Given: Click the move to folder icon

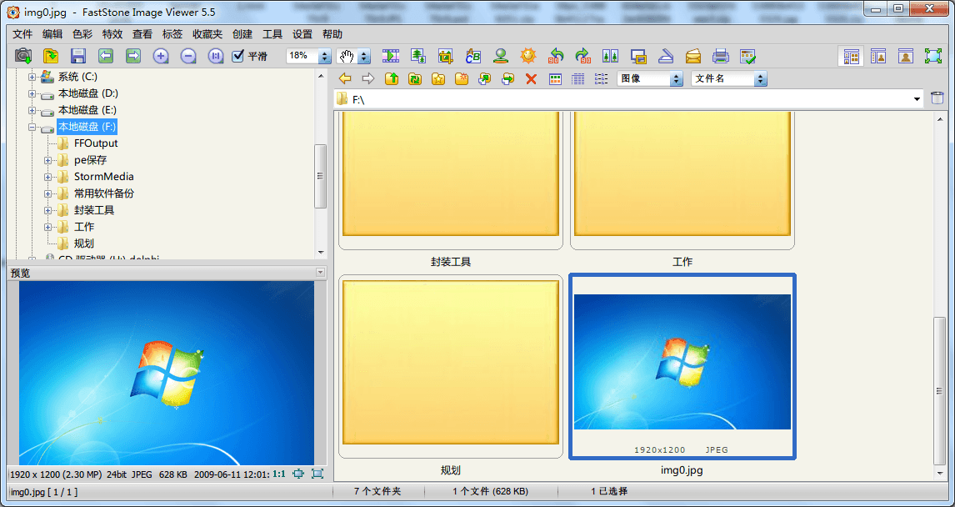Looking at the screenshot, I should 508,78.
